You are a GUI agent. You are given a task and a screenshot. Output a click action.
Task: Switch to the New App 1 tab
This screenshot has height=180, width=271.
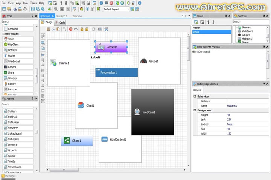(61, 16)
